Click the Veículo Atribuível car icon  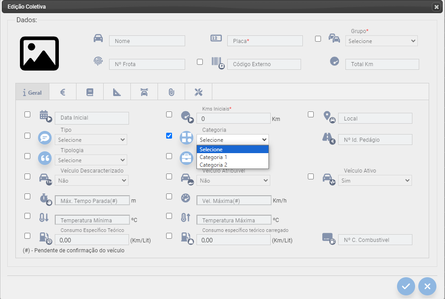[x=187, y=179]
